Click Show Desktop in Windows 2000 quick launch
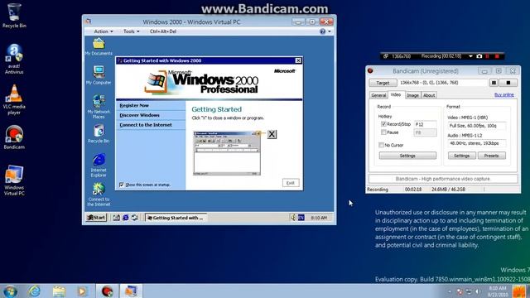The image size is (530, 298). pyautogui.click(x=116, y=218)
